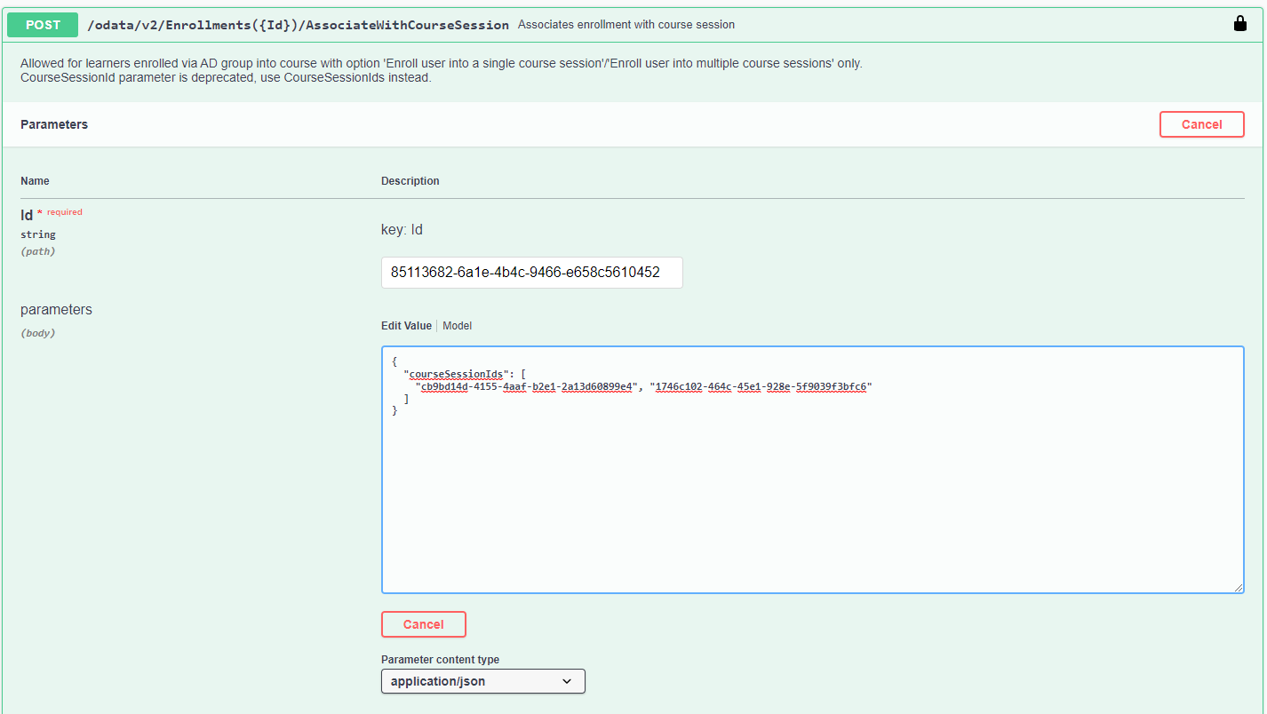Click the chevron arrow on application/json select
Viewport: 1267px width, 714px height.
coord(567,681)
